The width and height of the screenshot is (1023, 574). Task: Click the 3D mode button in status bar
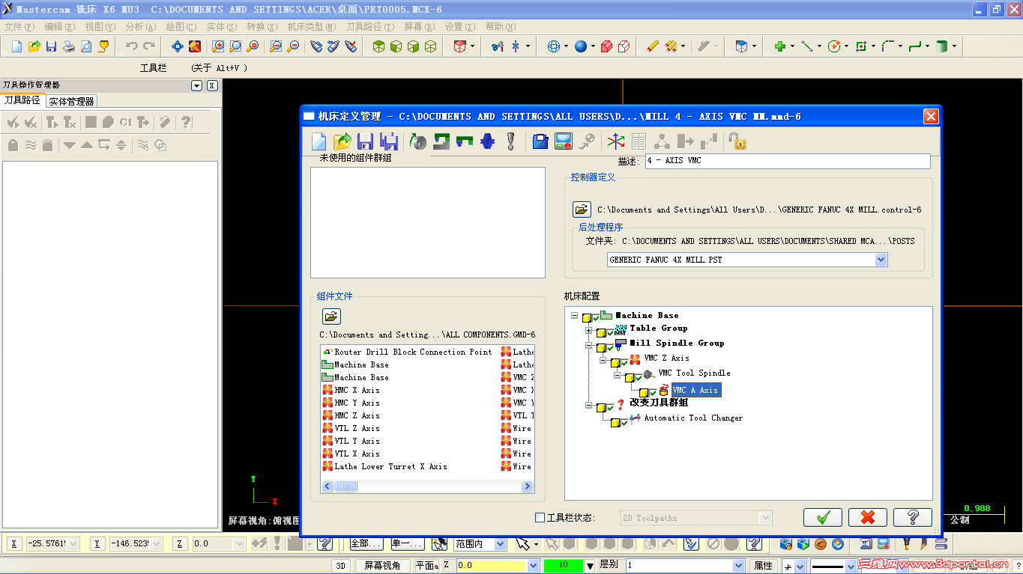click(341, 566)
